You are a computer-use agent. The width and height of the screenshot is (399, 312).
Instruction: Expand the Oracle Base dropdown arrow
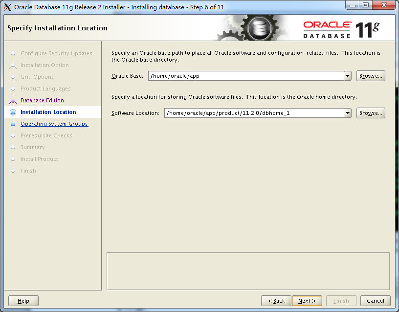click(348, 76)
